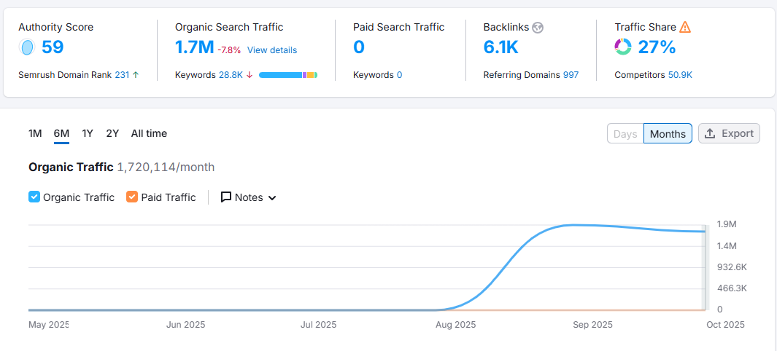Switch to the All time range
This screenshot has height=351, width=777.
(149, 133)
